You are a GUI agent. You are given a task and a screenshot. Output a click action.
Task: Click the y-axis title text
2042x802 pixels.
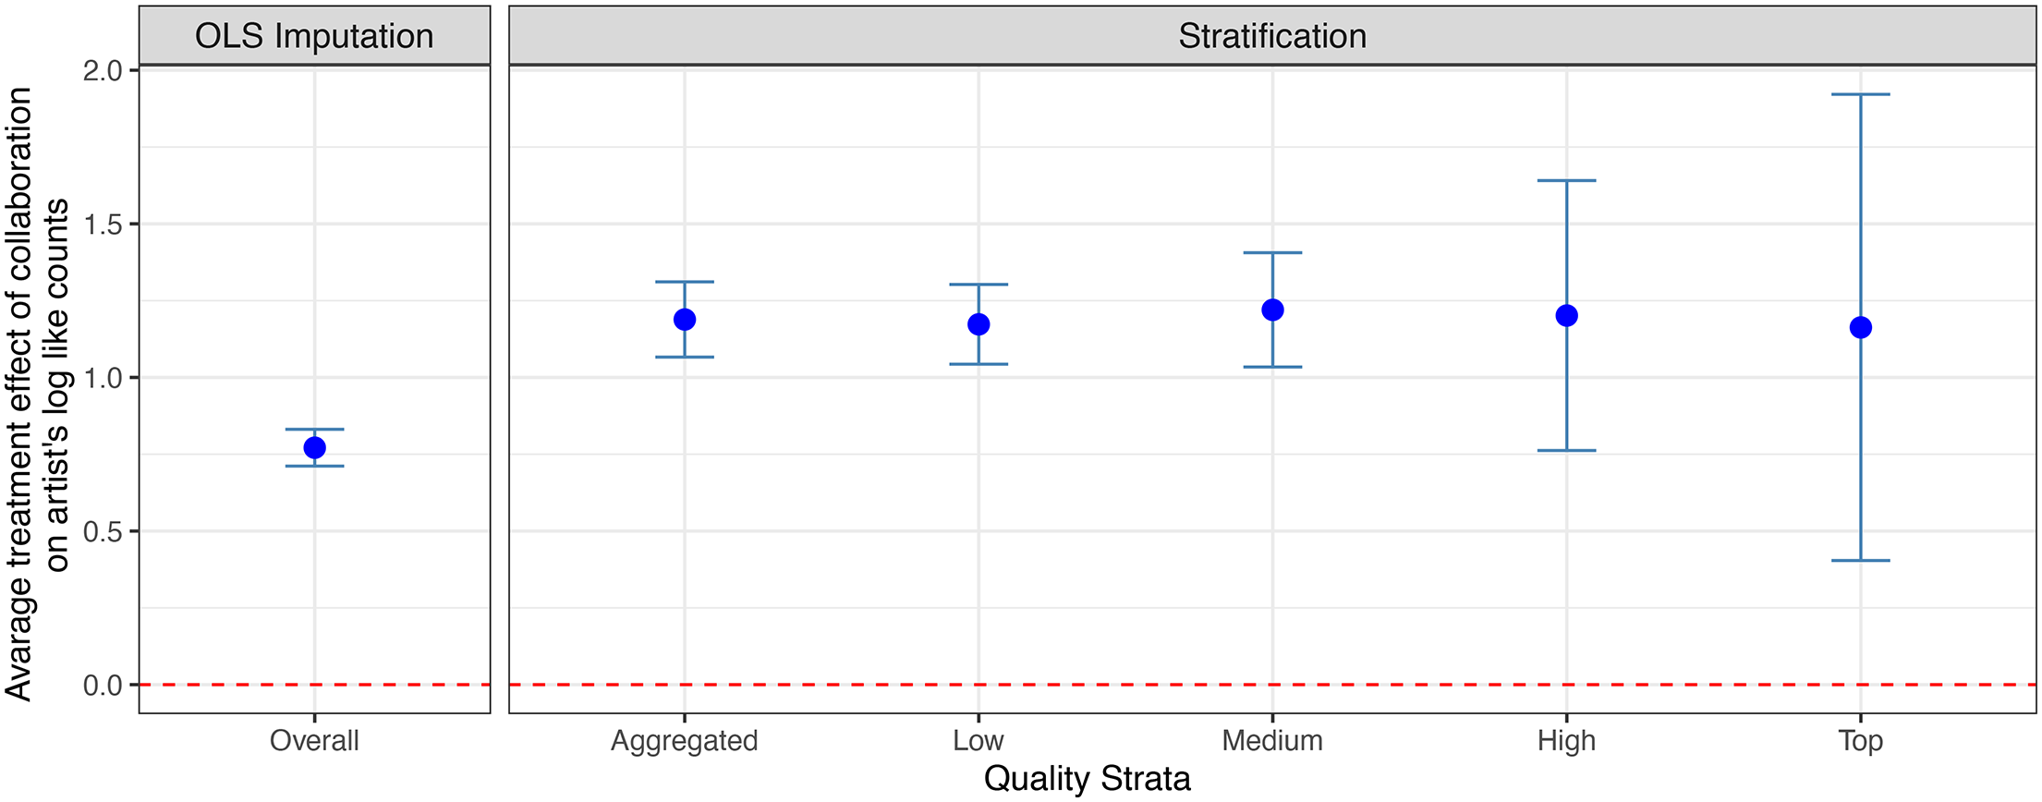tap(36, 395)
